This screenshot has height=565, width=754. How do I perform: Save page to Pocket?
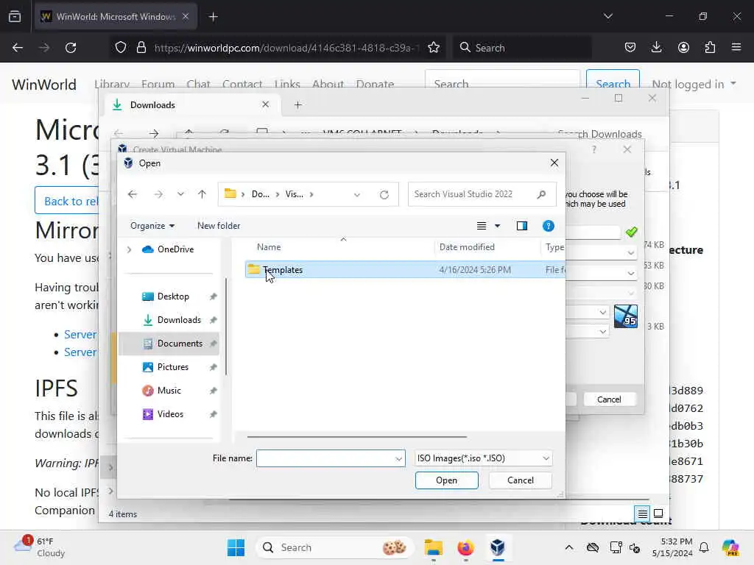(630, 48)
